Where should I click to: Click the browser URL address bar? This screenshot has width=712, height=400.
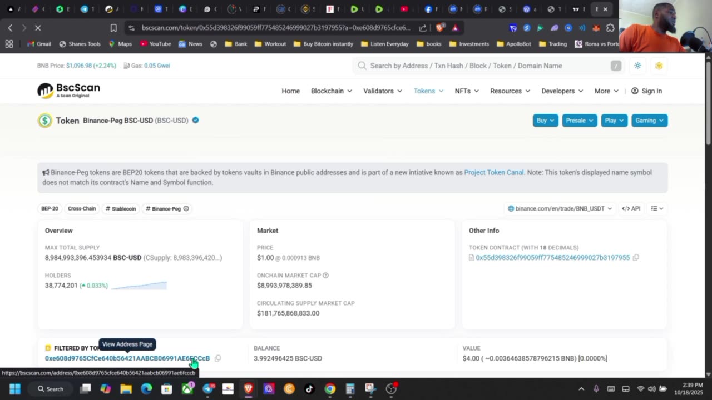click(x=276, y=28)
